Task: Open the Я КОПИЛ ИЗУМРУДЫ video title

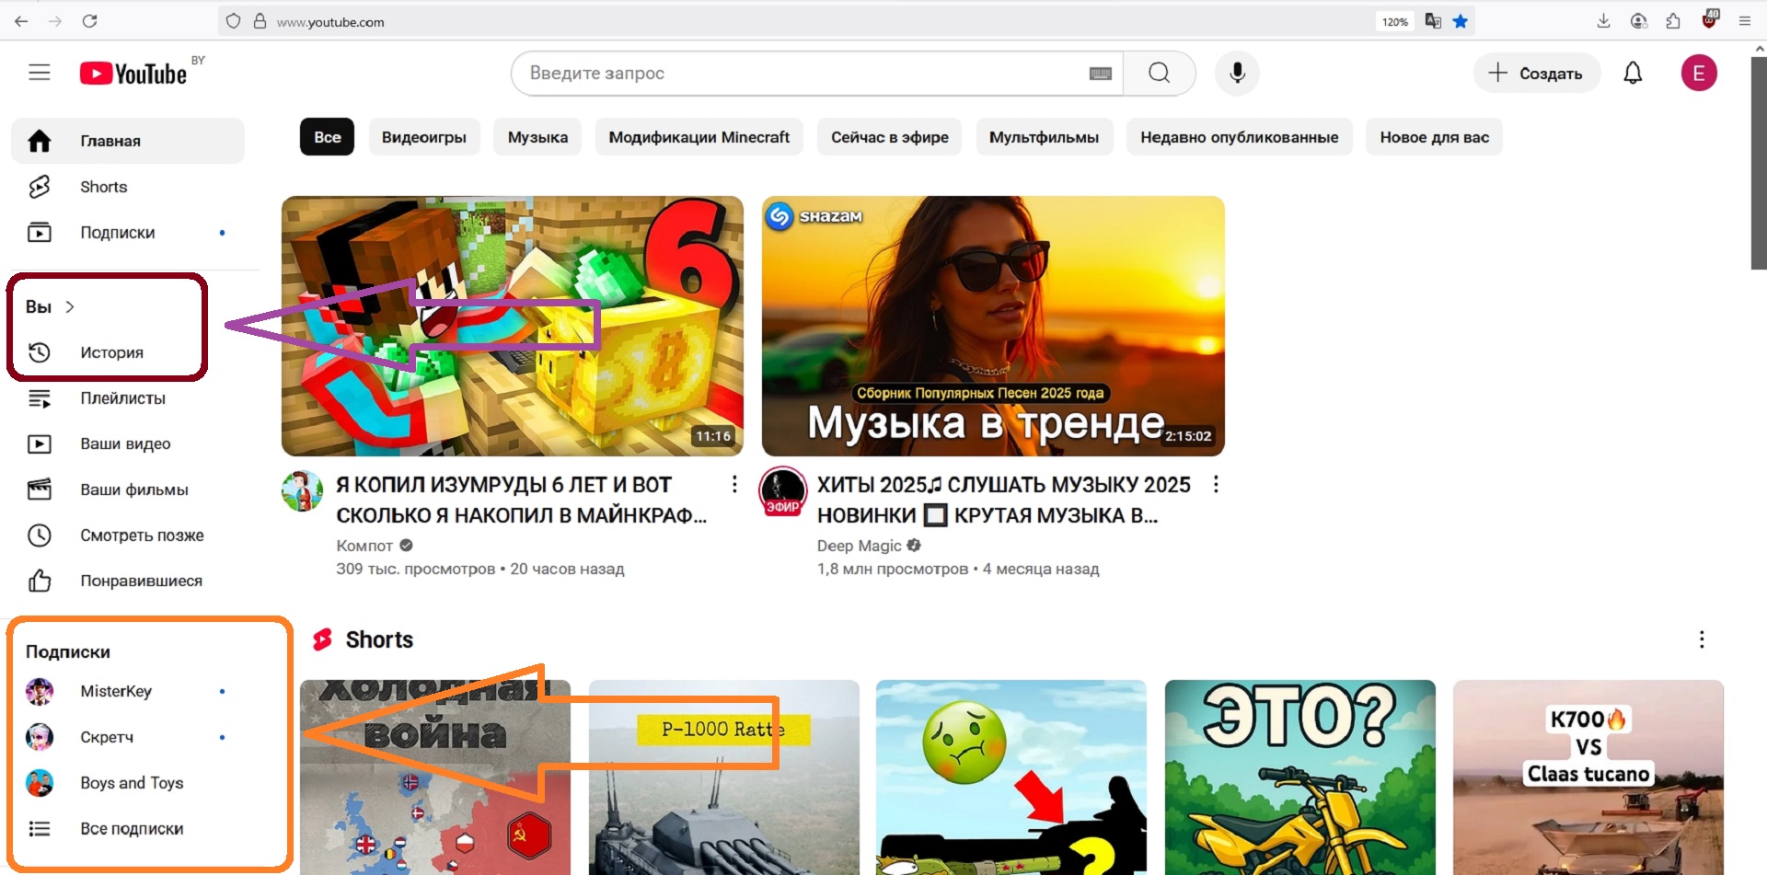Action: 522,500
